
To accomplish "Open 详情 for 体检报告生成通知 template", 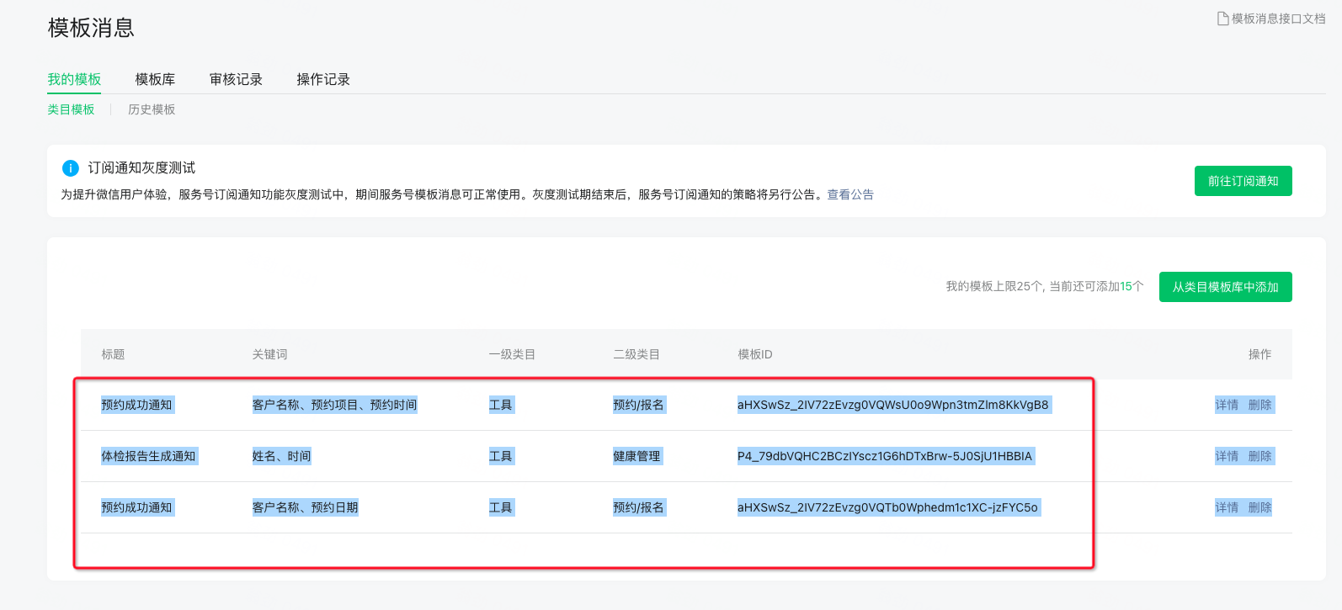I will click(x=1227, y=456).
